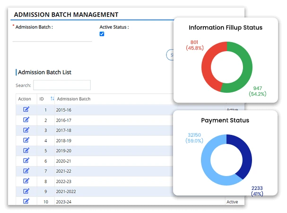Click the Action column header
This screenshot has width=287, height=213.
point(25,99)
